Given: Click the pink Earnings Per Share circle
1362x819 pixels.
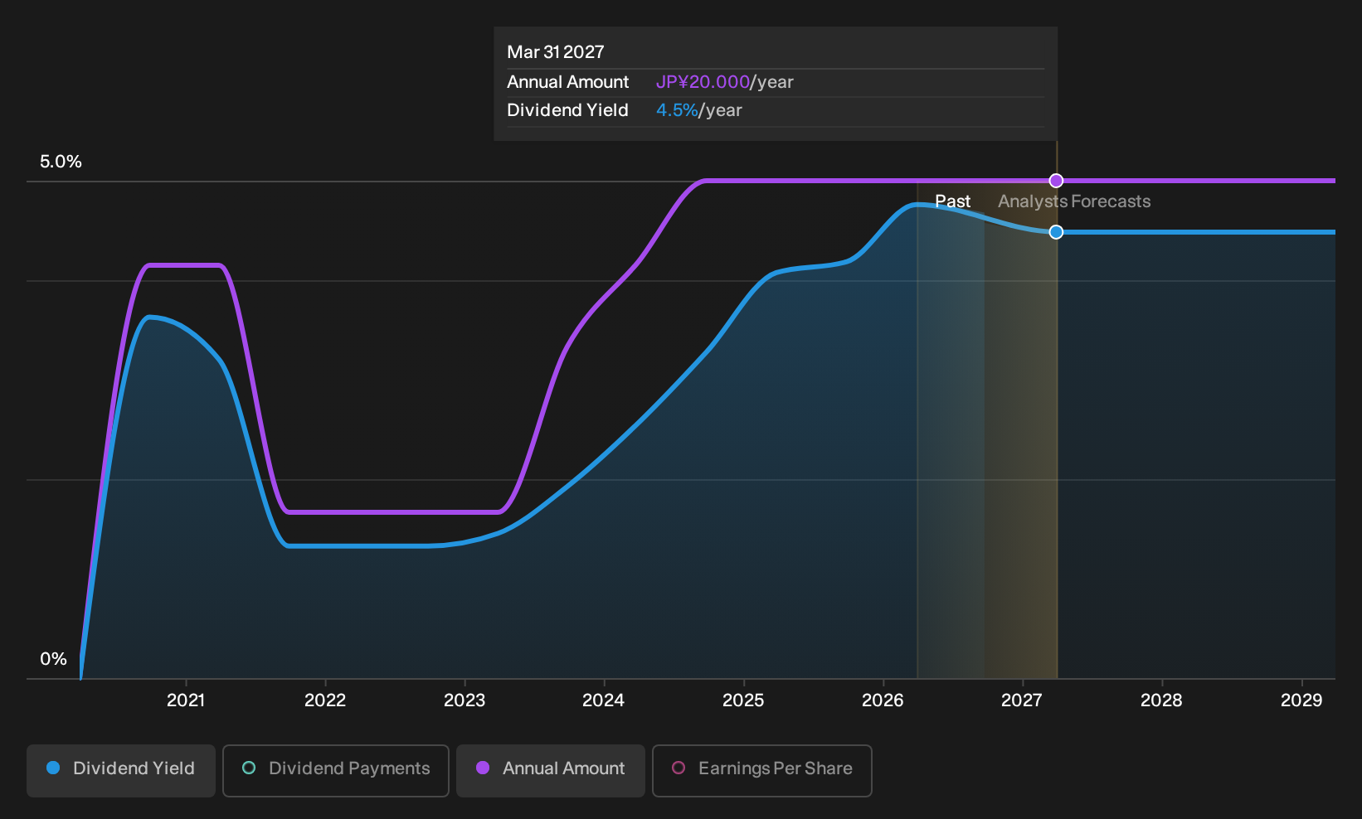Looking at the screenshot, I should point(679,768).
